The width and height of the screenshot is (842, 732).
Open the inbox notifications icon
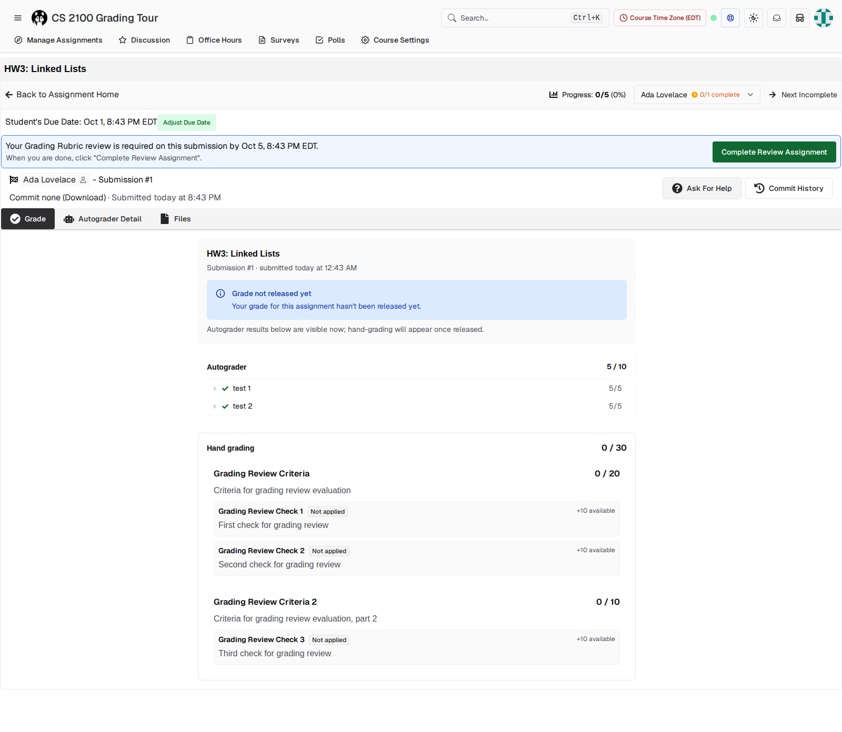[x=777, y=18]
